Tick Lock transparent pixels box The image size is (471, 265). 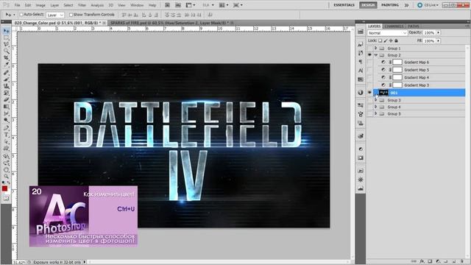pos(380,40)
